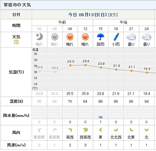Select the 午後 time section header

tap(124, 22)
